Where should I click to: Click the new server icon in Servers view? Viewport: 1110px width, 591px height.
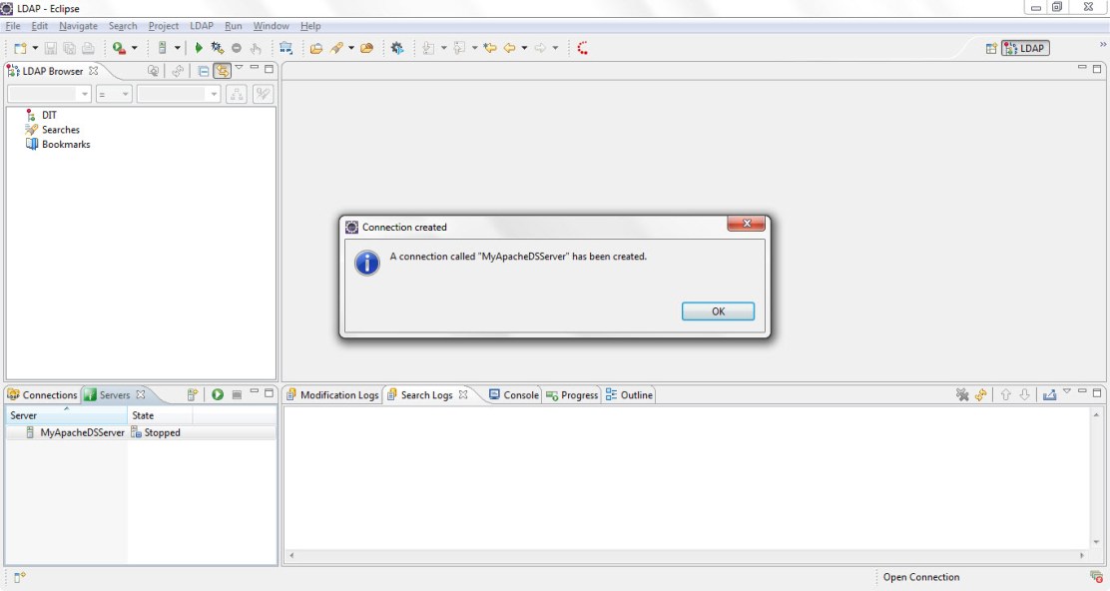(193, 395)
